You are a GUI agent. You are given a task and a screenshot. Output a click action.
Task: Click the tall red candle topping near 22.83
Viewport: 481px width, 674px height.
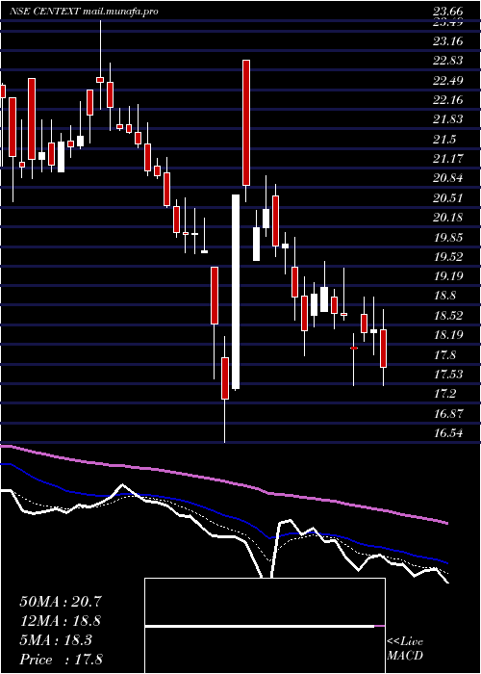coord(246,123)
